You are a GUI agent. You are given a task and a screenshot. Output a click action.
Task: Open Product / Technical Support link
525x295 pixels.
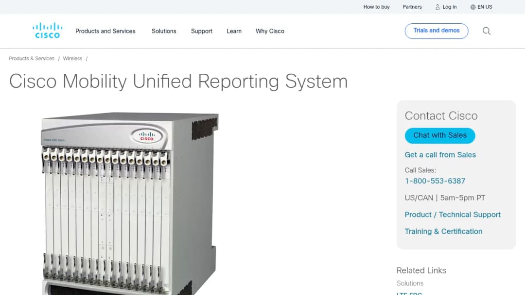[x=453, y=214]
